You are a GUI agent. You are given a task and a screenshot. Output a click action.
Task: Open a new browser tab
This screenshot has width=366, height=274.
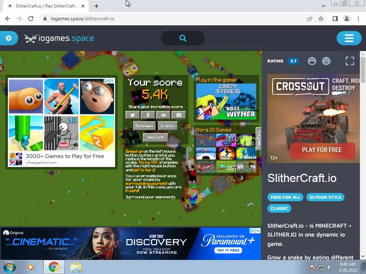tap(97, 6)
